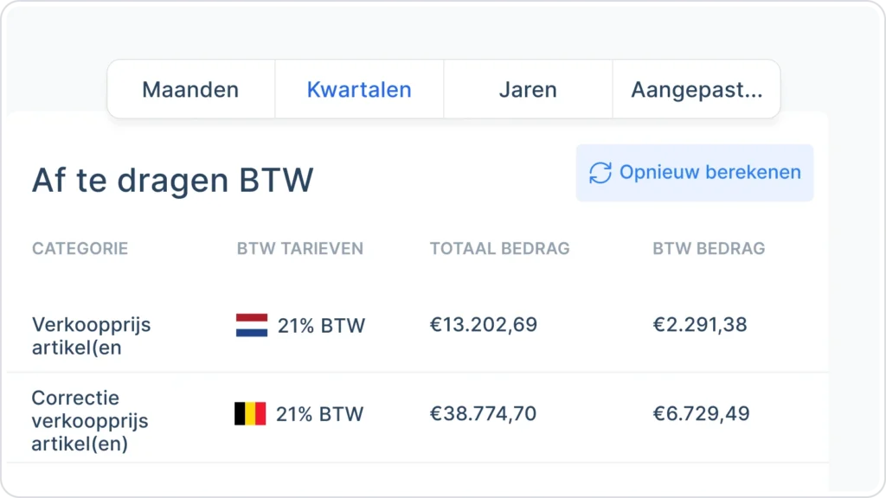
Task: Click the Belgium flag icon
Action: [x=250, y=414]
